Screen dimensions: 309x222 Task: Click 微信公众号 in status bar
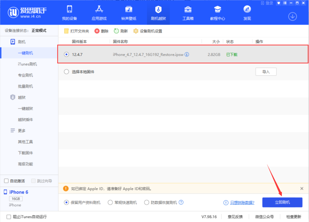click(264, 217)
